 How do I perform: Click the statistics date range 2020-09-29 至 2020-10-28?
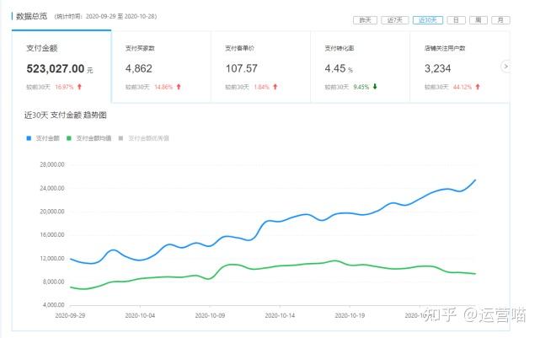pos(121,16)
